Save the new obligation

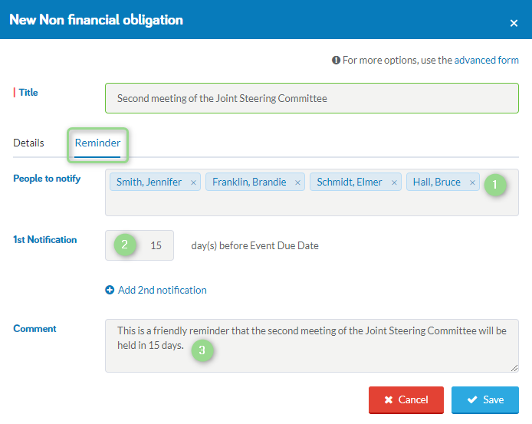click(x=484, y=400)
